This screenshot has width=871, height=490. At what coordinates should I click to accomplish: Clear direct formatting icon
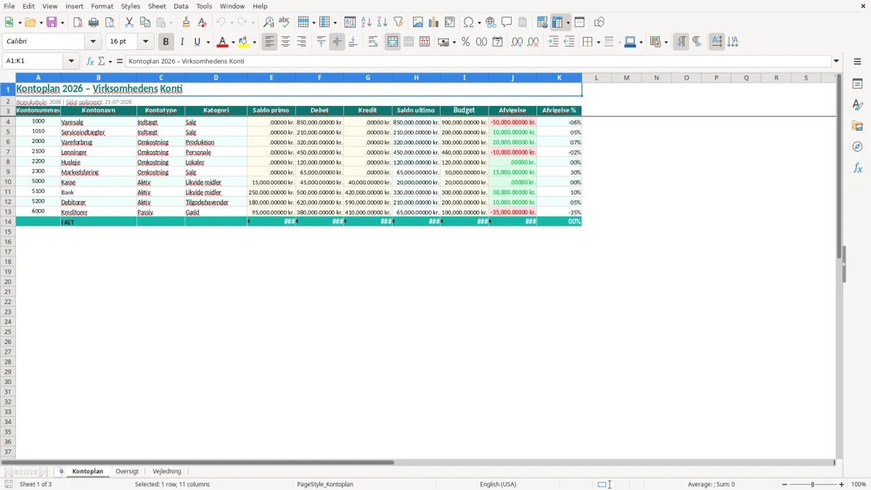pyautogui.click(x=203, y=23)
